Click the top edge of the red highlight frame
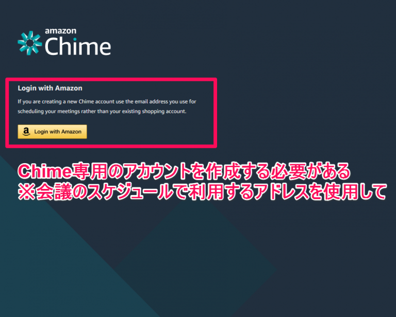The height and width of the screenshot is (317, 396). pyautogui.click(x=111, y=80)
